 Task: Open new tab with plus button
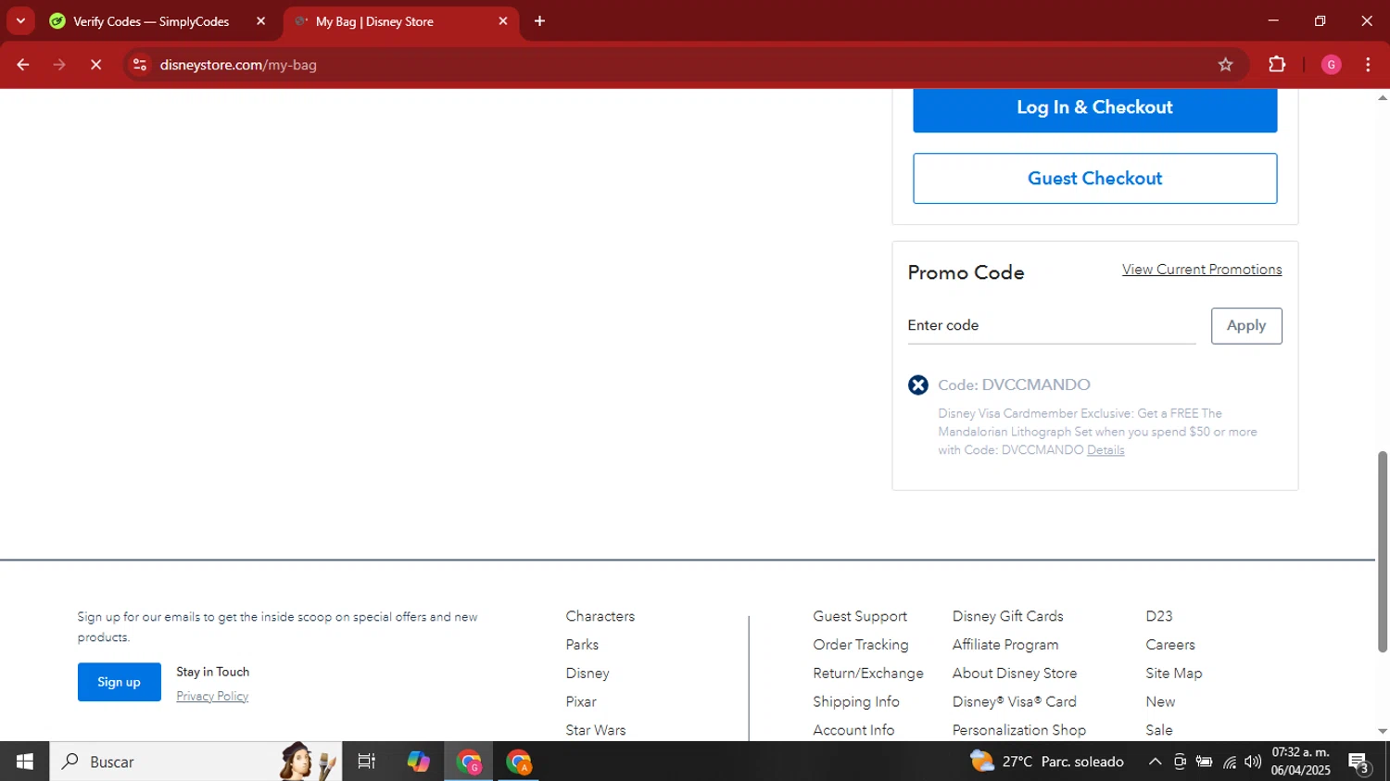click(x=539, y=21)
